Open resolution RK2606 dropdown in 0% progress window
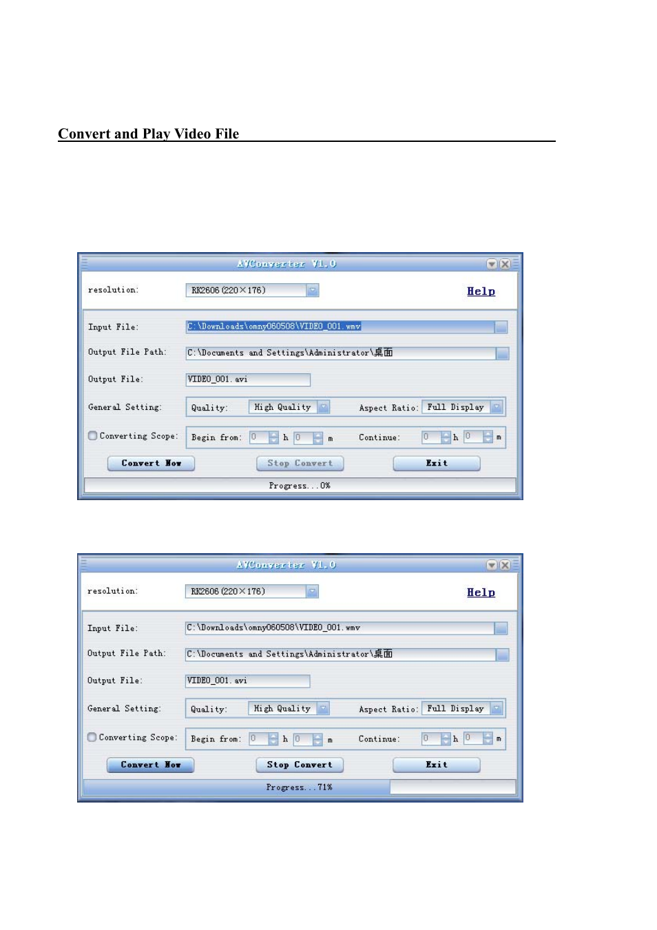This screenshot has width=657, height=930. (313, 291)
